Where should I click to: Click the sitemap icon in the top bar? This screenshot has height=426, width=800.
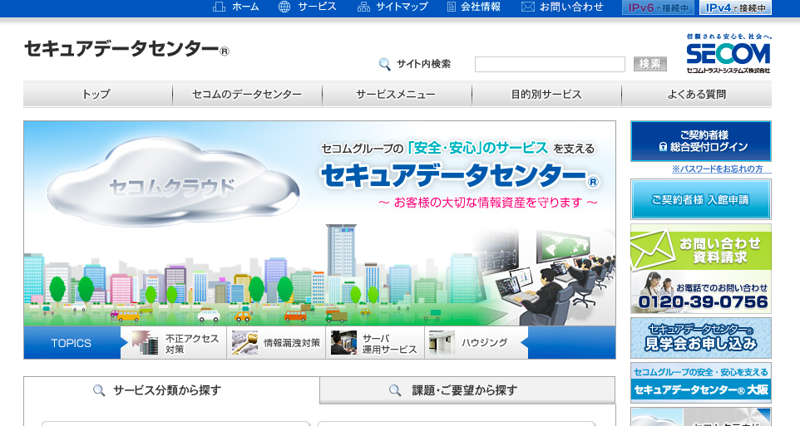pos(363,7)
